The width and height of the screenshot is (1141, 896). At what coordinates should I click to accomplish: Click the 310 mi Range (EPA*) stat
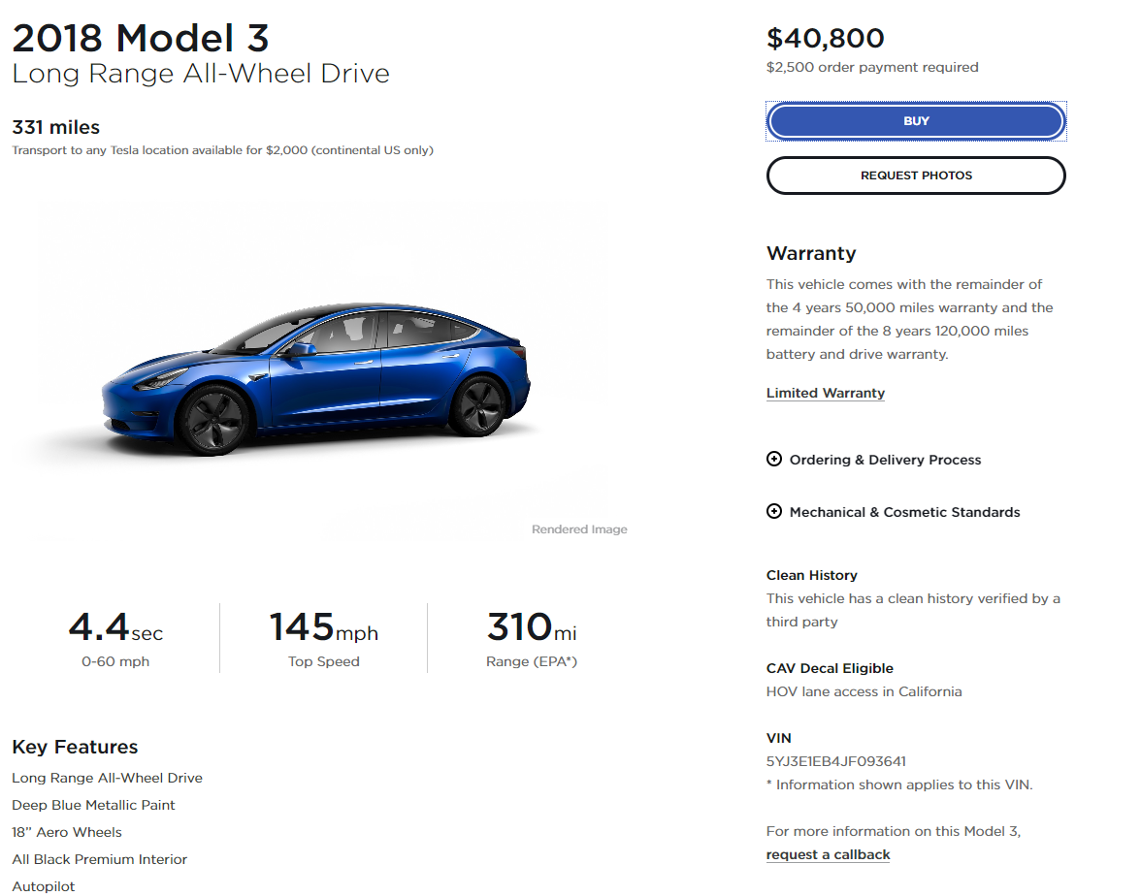click(532, 638)
